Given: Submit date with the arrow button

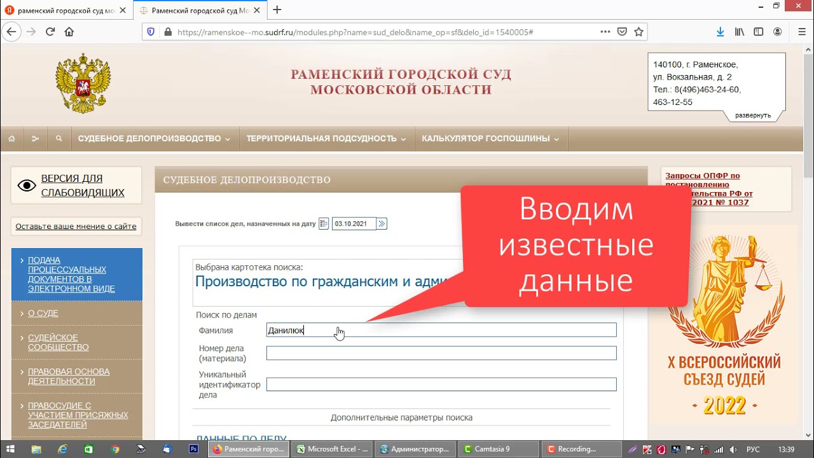Looking at the screenshot, I should (382, 224).
